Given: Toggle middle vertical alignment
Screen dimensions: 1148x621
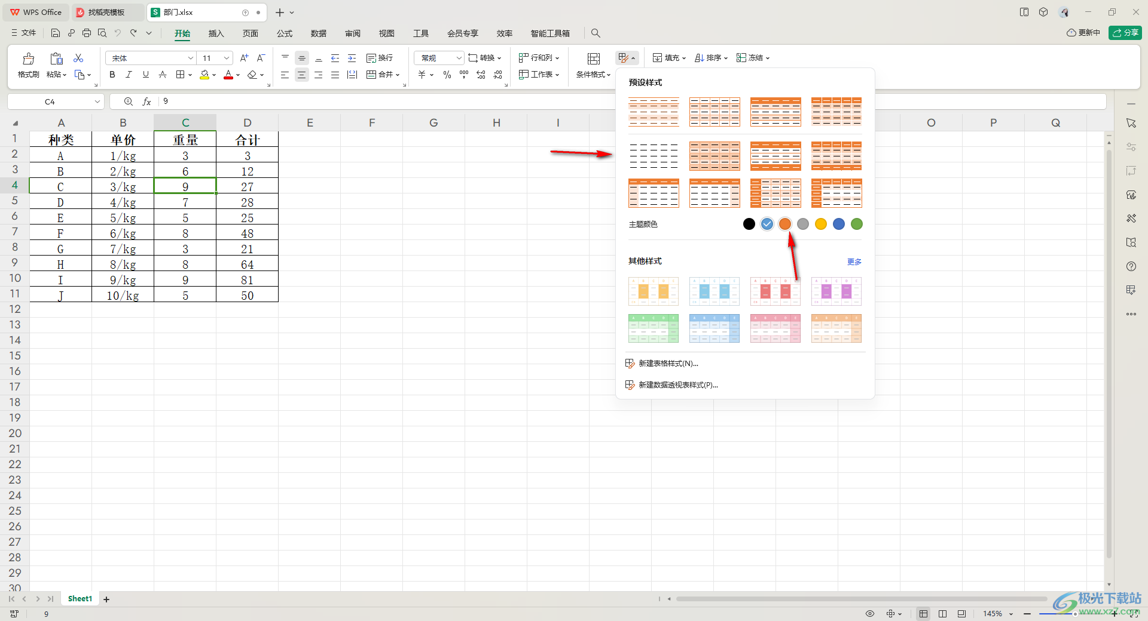Looking at the screenshot, I should click(x=302, y=58).
